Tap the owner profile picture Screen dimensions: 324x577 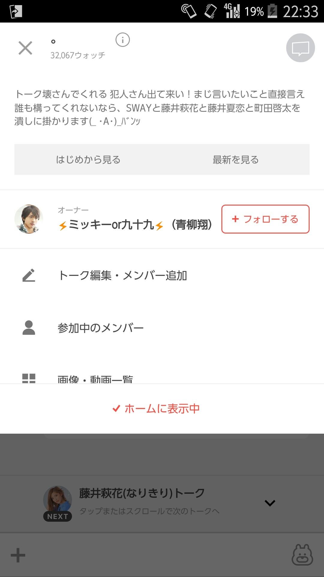(29, 219)
